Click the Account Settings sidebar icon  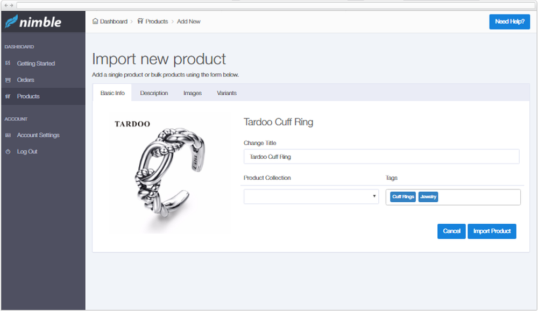(8, 135)
